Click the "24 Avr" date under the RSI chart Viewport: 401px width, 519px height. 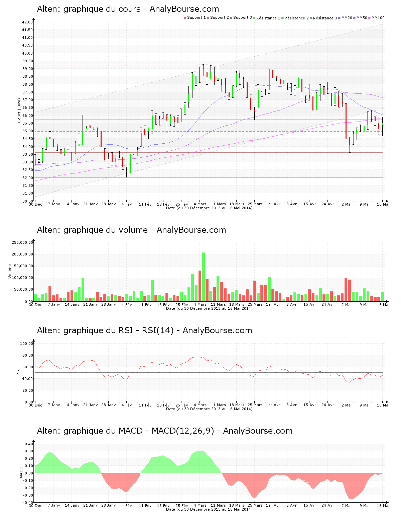click(x=328, y=405)
